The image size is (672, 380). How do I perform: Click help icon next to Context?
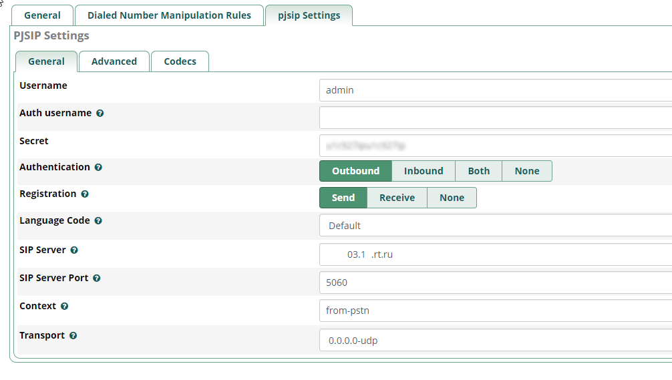pyautogui.click(x=65, y=307)
